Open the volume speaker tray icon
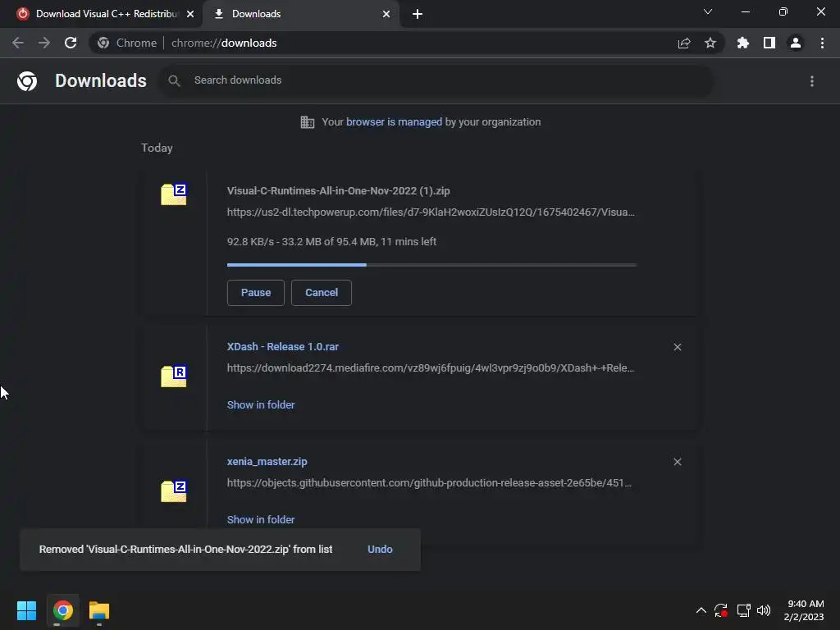Viewport: 840px width, 630px height. pyautogui.click(x=764, y=610)
